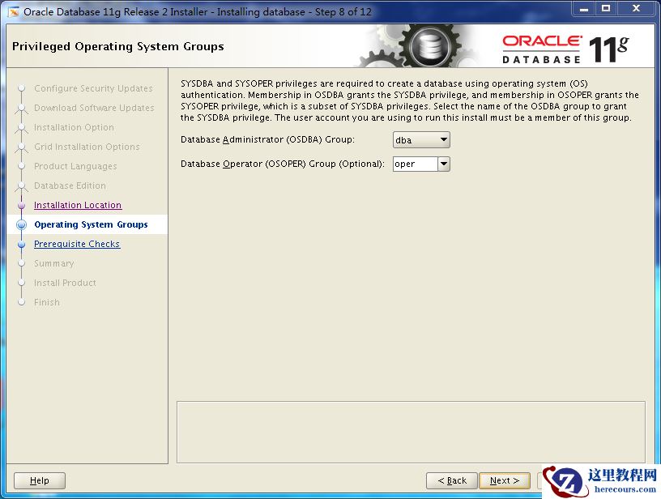Click the Prerequisite Checks step bullet icon

click(22, 244)
